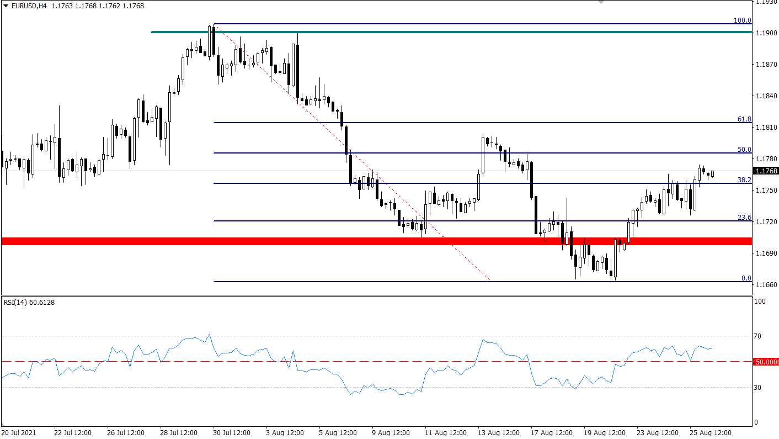Click the RSI(14) indicator label
This screenshot has height=439, width=779.
29,302
